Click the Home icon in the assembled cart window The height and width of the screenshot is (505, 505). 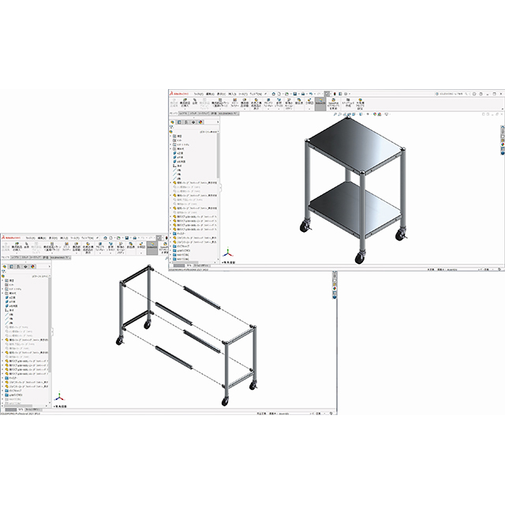(274, 94)
